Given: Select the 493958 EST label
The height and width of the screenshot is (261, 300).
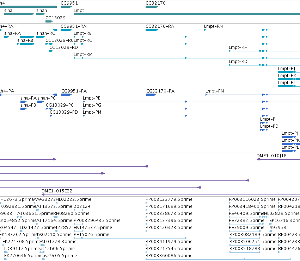Looking at the screenshot, I should [x=278, y=228].
